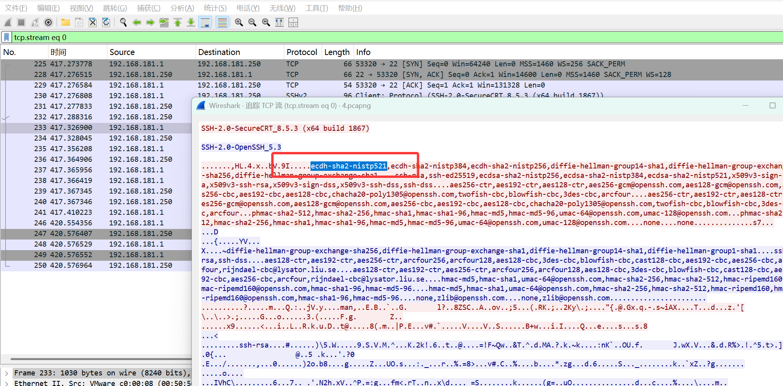Viewport: 783px width, 386px height.
Task: Expand the Ethernet II details row
Action: point(6,383)
